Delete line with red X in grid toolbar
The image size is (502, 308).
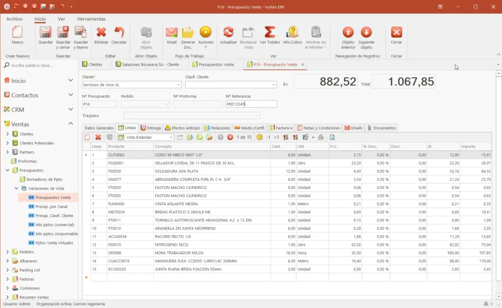tap(98, 137)
